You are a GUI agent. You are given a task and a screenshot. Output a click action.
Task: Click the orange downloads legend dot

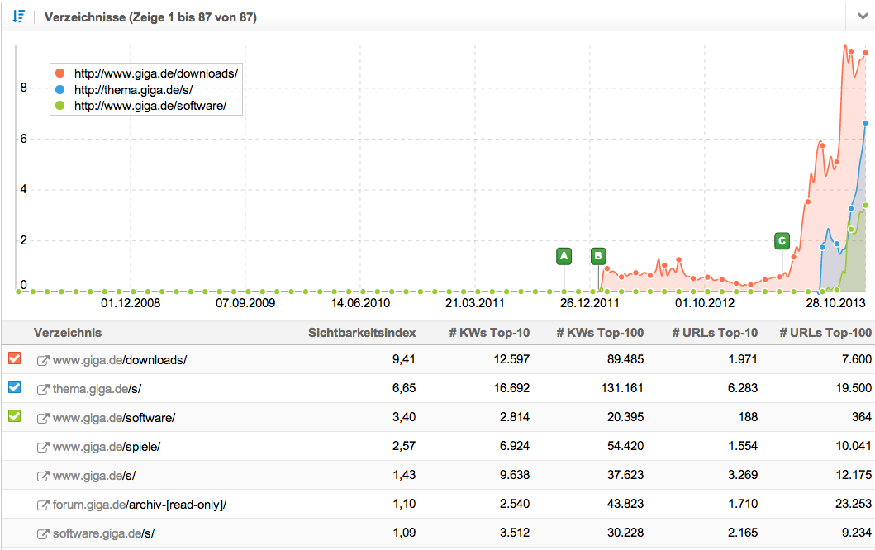pyautogui.click(x=59, y=73)
